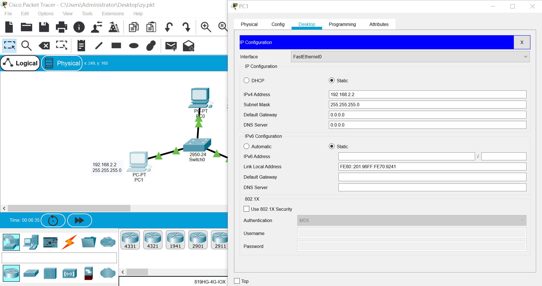Click the Zoom In magnifier icon

206,27
